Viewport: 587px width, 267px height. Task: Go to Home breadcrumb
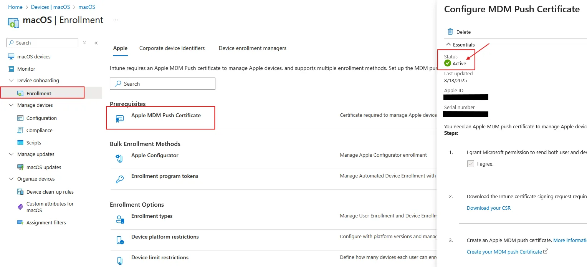[15, 7]
